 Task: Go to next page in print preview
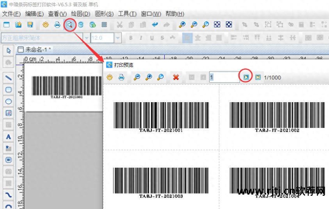(x=246, y=77)
